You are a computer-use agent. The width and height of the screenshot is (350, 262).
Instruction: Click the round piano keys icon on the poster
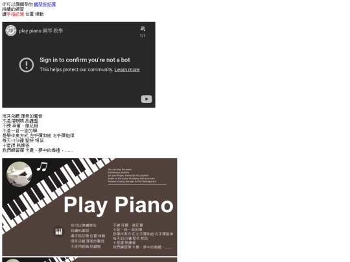[x=58, y=232]
